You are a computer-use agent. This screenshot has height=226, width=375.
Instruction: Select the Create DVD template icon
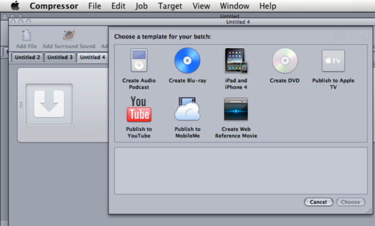285,60
